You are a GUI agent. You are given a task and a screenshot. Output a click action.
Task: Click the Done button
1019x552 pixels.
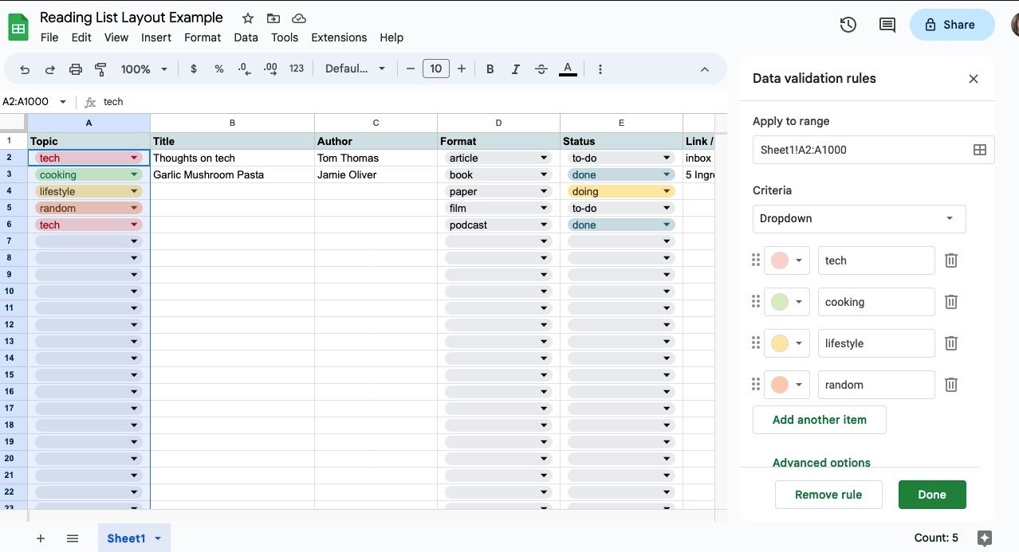[x=932, y=495]
